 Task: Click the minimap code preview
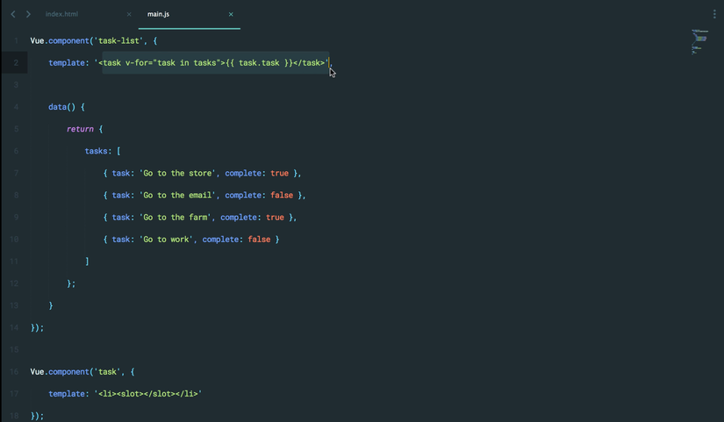coord(699,41)
